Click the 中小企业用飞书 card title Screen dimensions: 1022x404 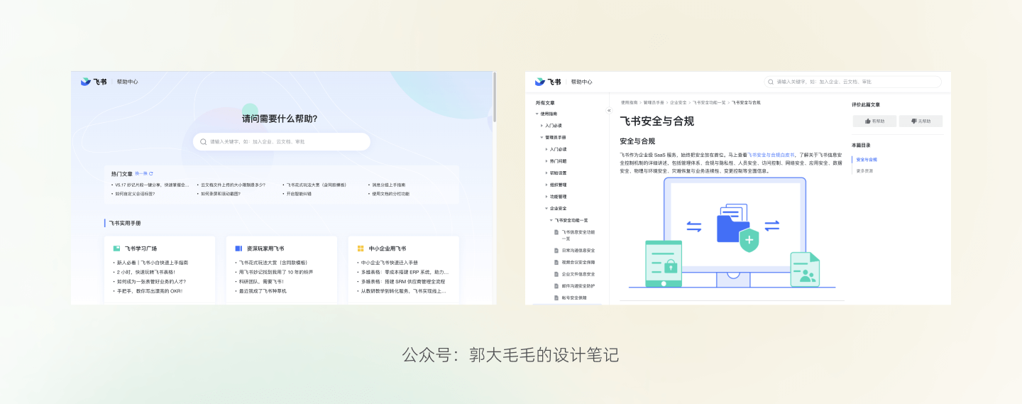[388, 249]
